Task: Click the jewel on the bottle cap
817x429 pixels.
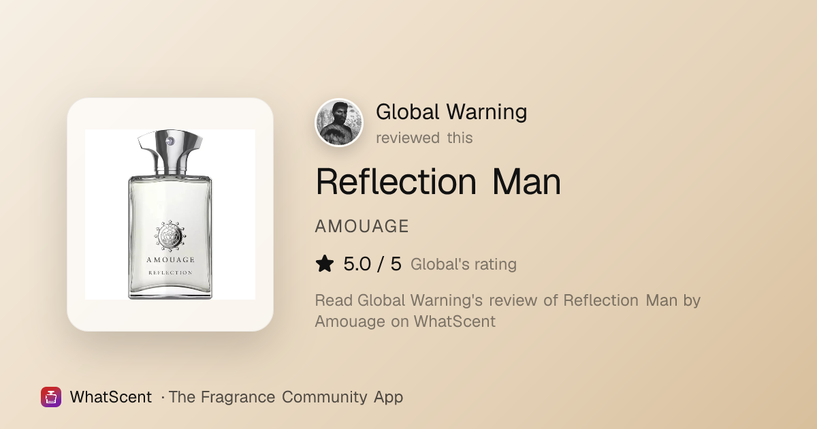Action: (170, 141)
